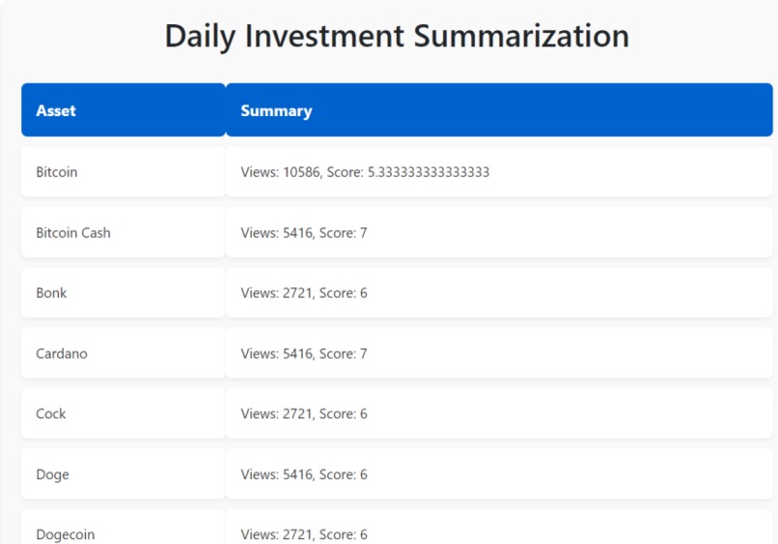Click the Bitcoin summary with score 5.333333333333333
778x544 pixels.
[x=499, y=172]
